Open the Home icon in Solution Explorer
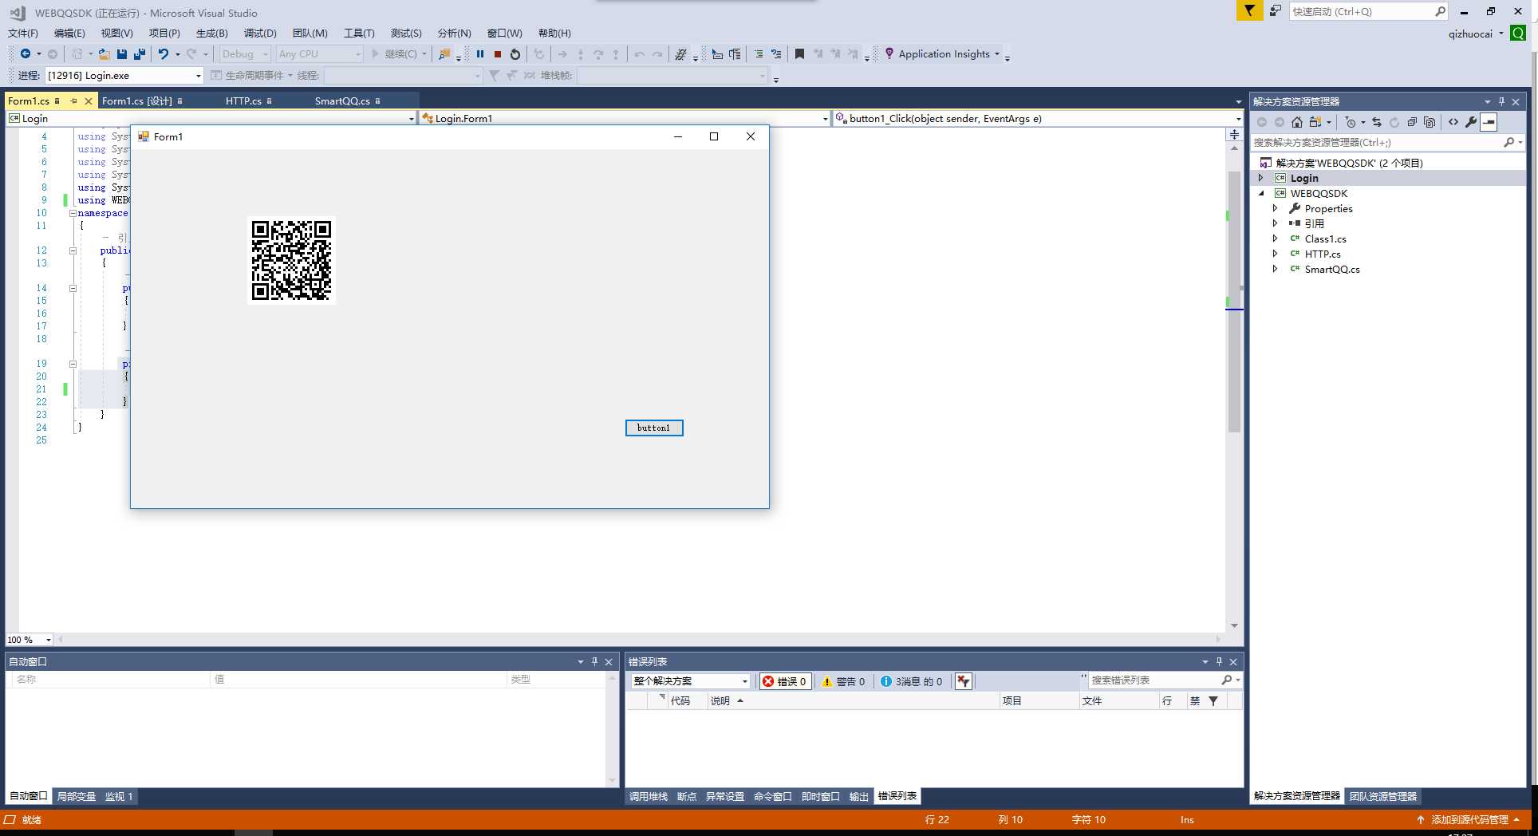 click(1297, 122)
